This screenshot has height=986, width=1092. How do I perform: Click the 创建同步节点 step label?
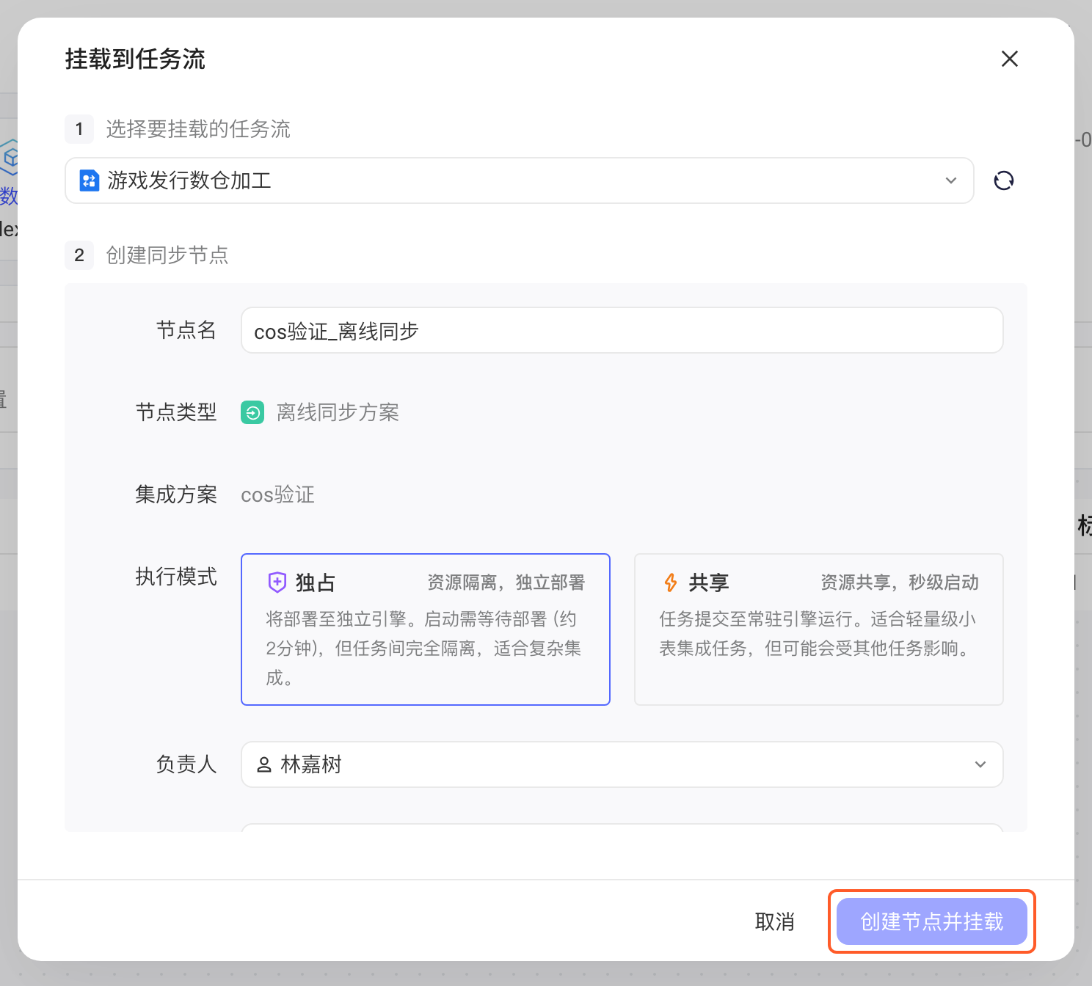(x=167, y=255)
